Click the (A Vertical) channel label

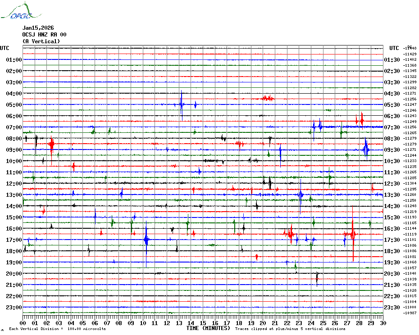(x=41, y=41)
